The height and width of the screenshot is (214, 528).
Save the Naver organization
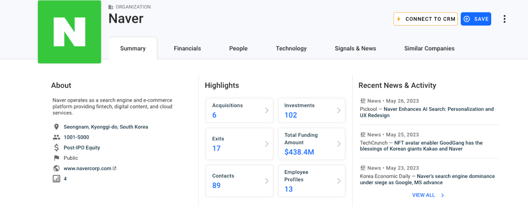click(476, 19)
